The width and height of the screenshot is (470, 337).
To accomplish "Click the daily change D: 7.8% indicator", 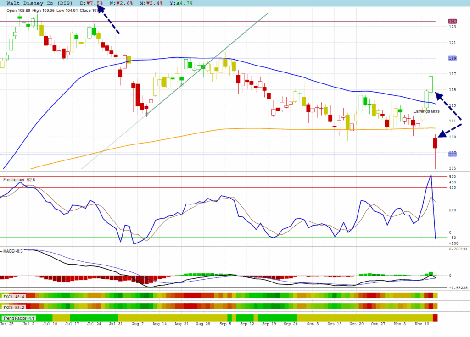I will 92,3.
